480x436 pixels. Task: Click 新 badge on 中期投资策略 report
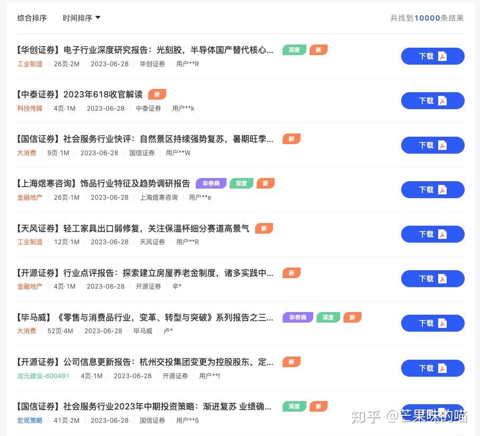319,406
